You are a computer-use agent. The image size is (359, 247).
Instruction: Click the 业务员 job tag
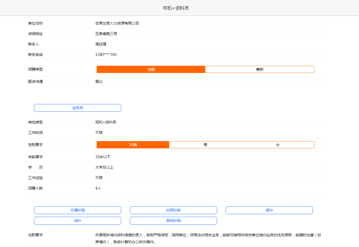[x=78, y=108]
